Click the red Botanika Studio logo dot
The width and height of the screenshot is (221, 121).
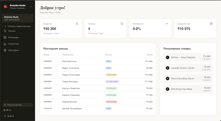coord(6,7)
